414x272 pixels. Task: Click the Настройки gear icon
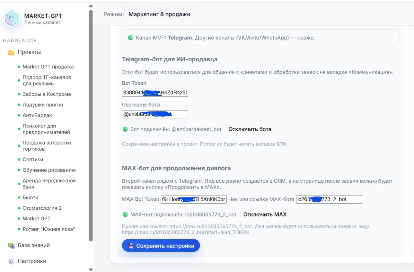pos(11,261)
